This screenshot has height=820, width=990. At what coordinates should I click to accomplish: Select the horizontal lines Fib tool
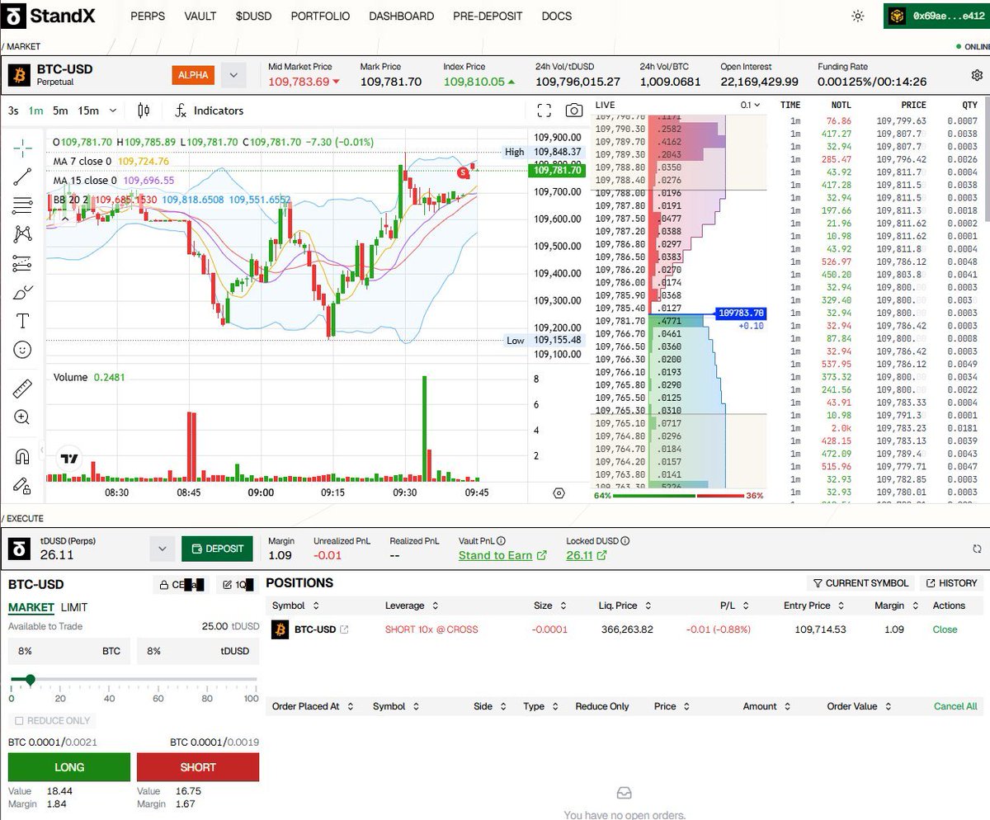coord(22,205)
